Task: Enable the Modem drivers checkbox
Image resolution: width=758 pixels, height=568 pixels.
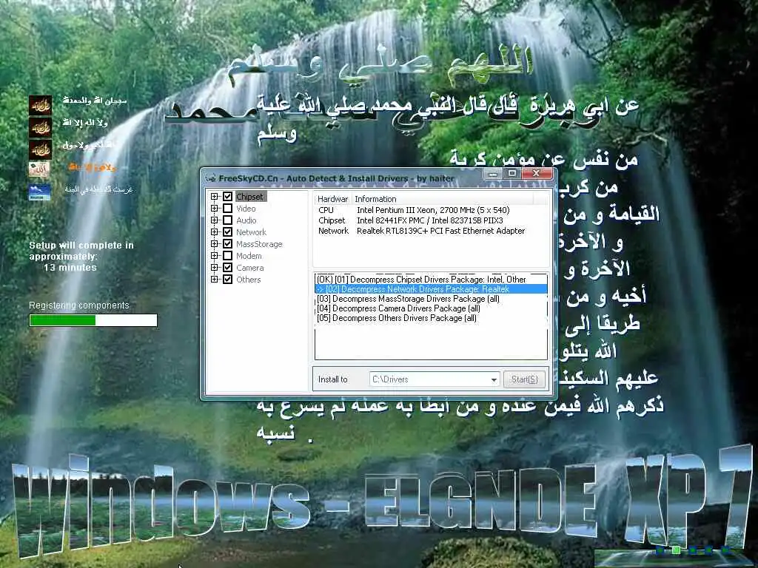Action: coord(228,255)
